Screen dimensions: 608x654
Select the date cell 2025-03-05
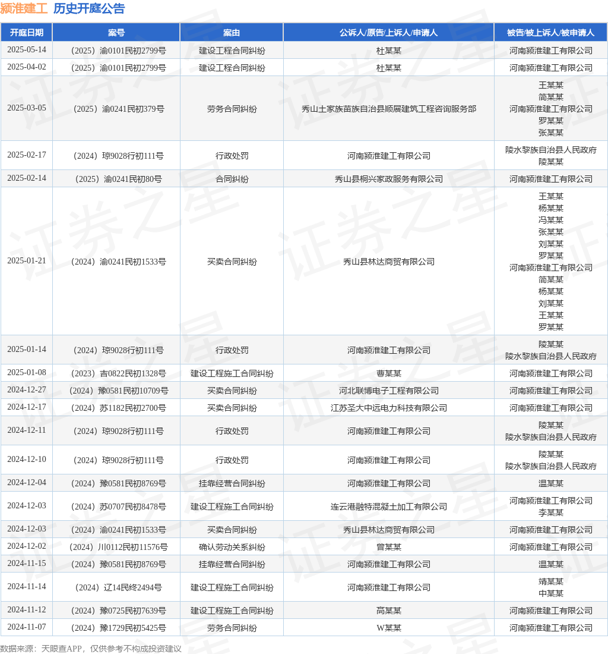point(27,108)
